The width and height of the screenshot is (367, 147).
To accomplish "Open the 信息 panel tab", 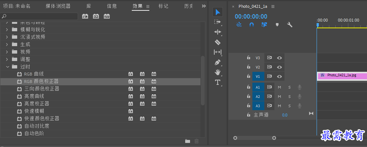I will (112, 6).
